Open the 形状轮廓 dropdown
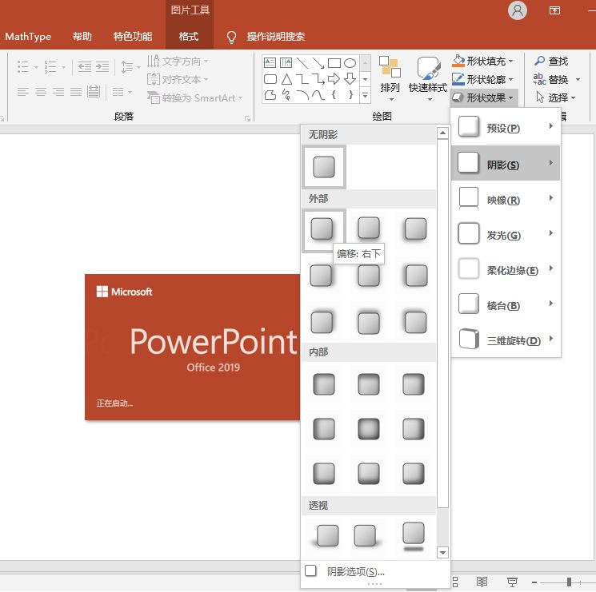596x592 pixels. coord(482,79)
